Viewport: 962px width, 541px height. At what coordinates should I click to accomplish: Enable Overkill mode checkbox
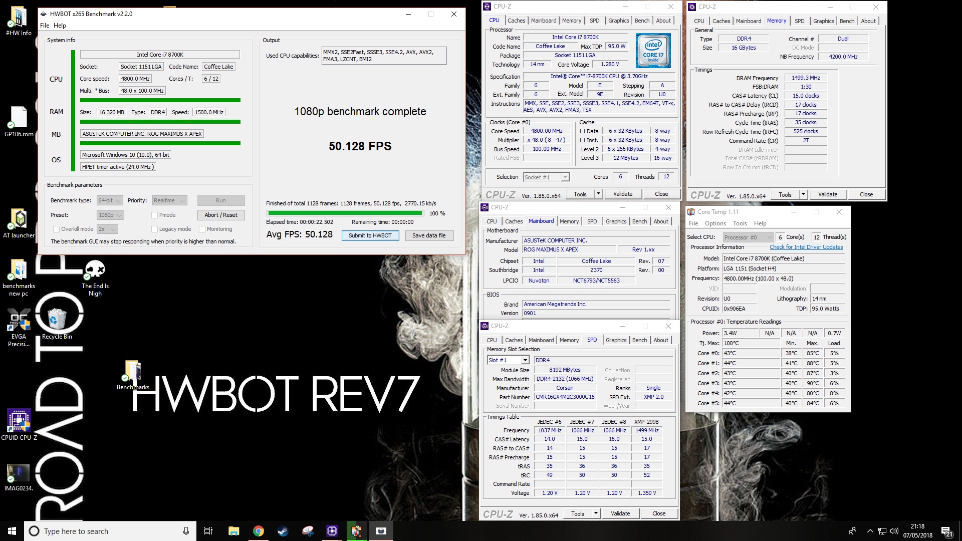pos(56,229)
